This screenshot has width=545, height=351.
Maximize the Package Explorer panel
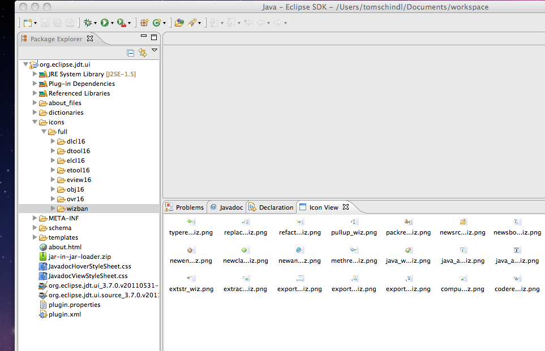(154, 37)
